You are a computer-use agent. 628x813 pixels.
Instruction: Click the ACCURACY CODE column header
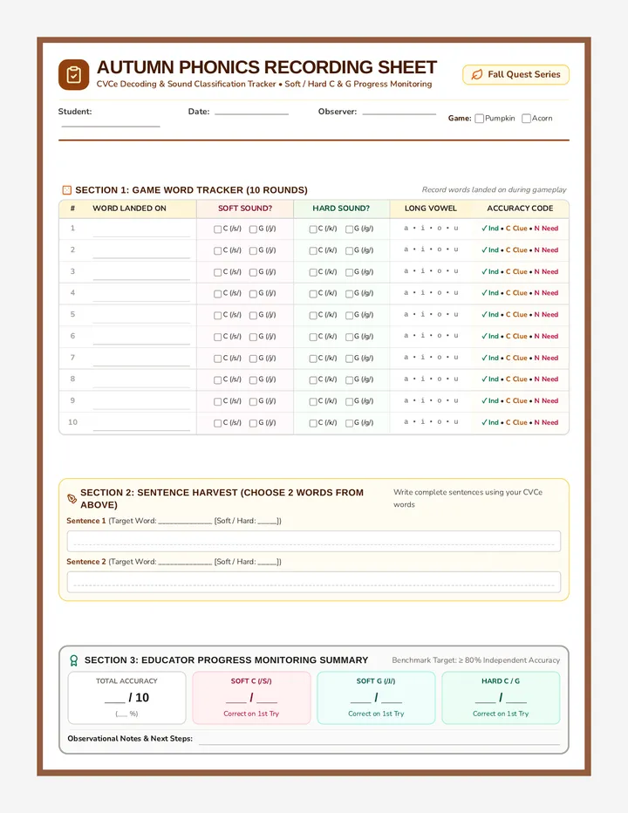(x=520, y=208)
